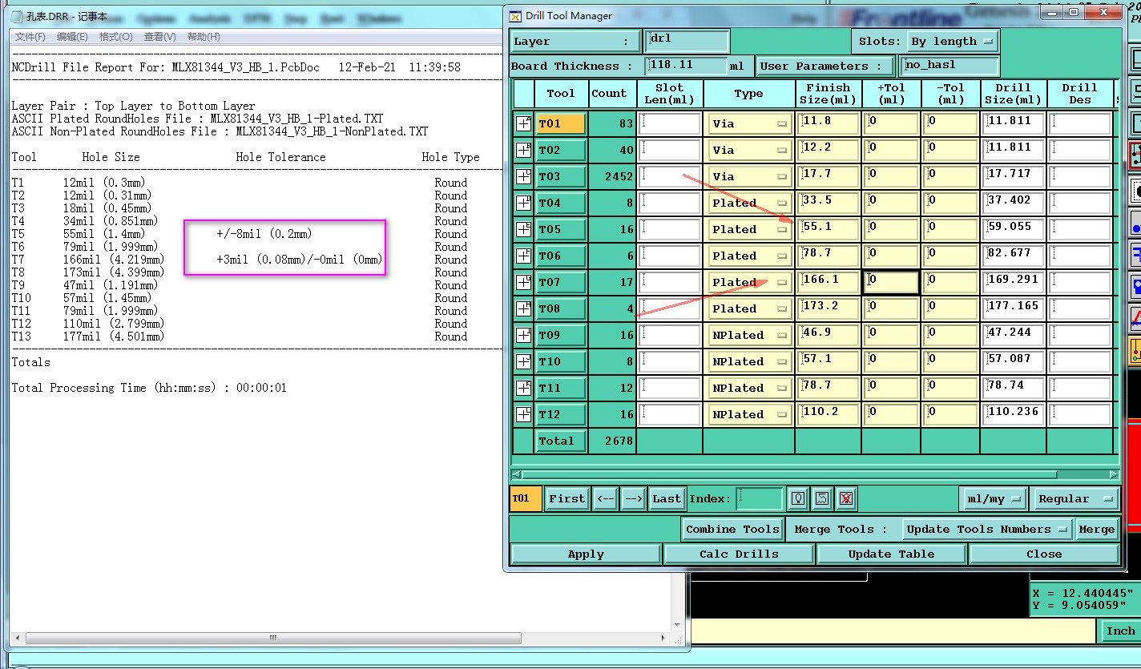The height and width of the screenshot is (669, 1141).
Task: Click the Finish Size field for T05
Action: click(x=829, y=229)
